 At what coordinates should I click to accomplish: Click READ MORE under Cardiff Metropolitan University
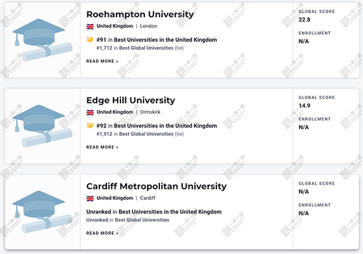(103, 233)
